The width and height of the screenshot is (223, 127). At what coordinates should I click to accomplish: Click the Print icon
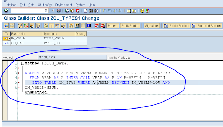point(85,10)
